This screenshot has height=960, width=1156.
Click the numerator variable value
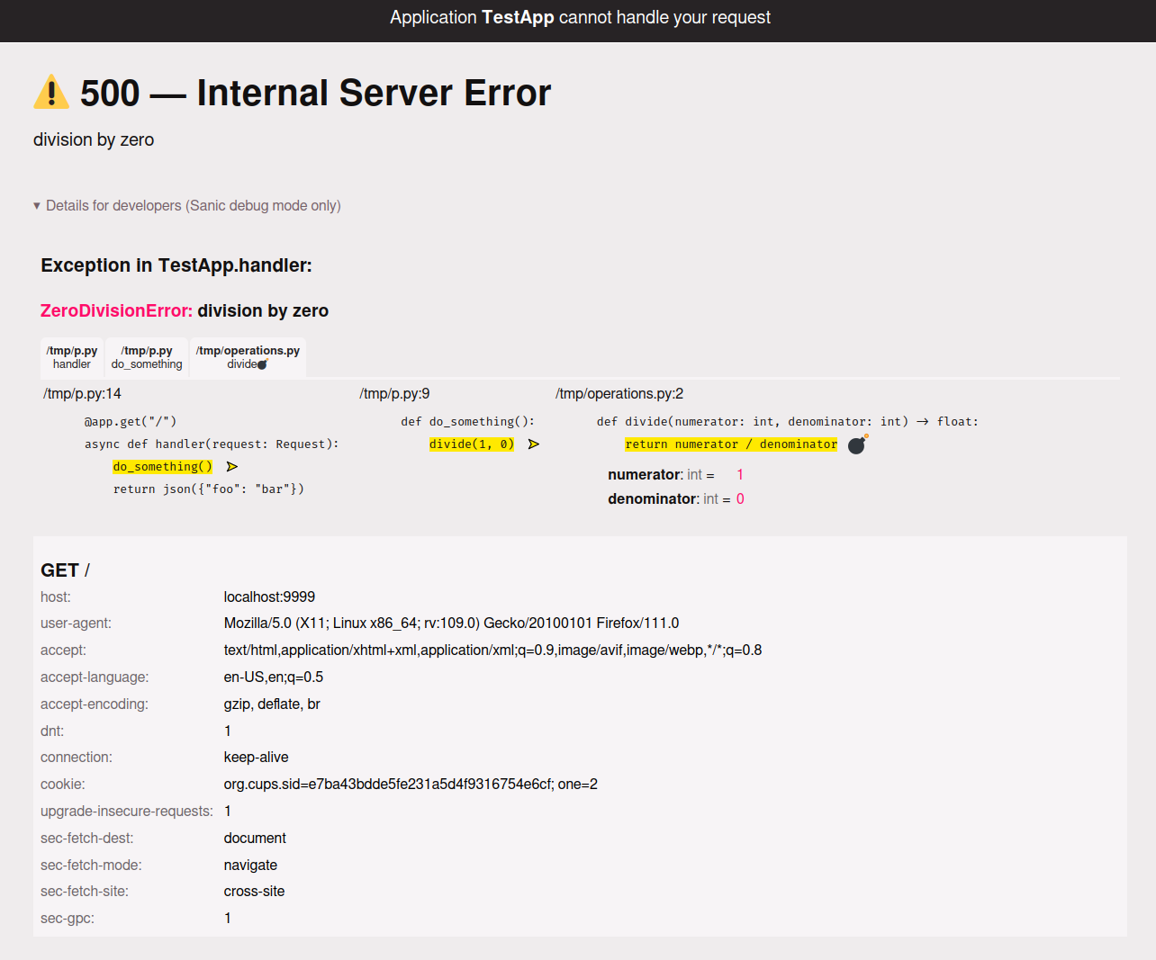click(x=740, y=475)
